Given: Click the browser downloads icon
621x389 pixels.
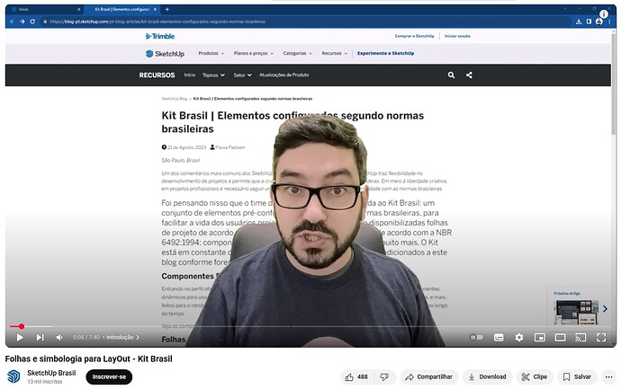Looking at the screenshot, I should pyautogui.click(x=579, y=22).
